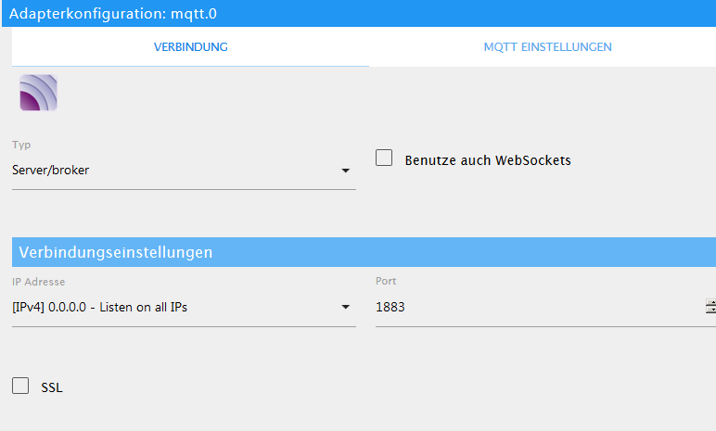The width and height of the screenshot is (716, 431).
Task: Enable Benutze auch WebSockets checkbox
Action: 384,158
